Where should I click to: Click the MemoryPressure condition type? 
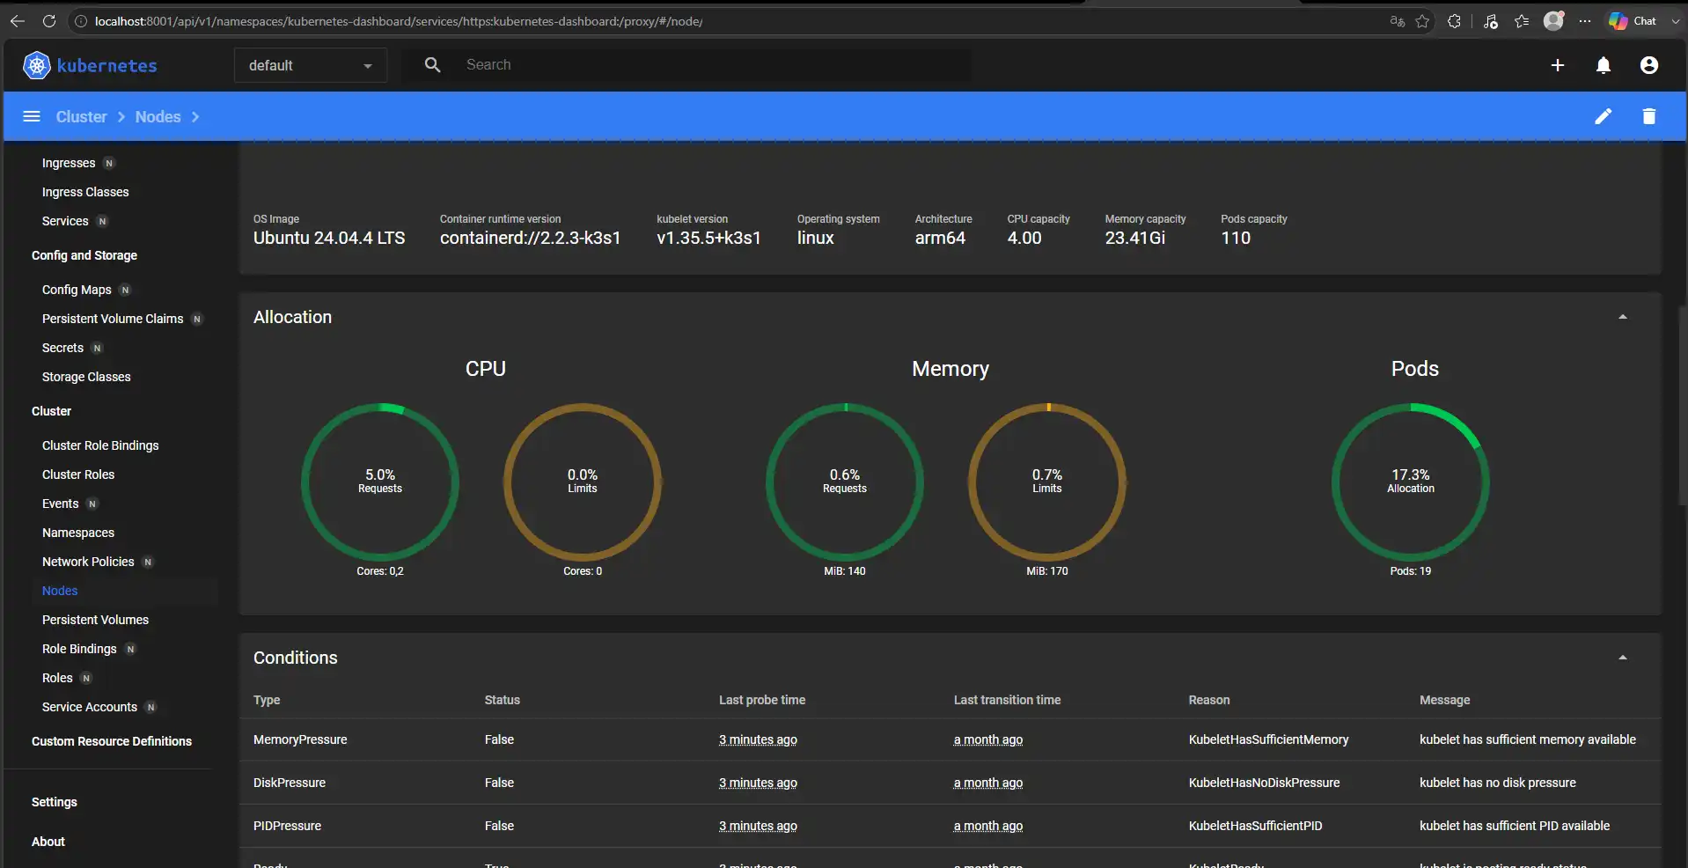(x=300, y=739)
